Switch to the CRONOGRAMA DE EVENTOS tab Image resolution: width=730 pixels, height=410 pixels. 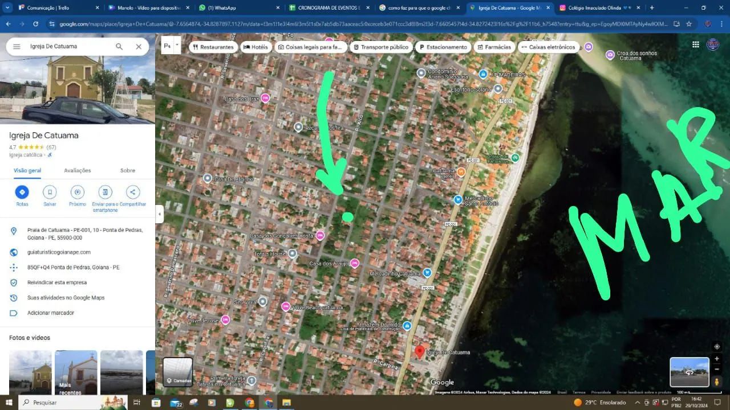pos(328,8)
